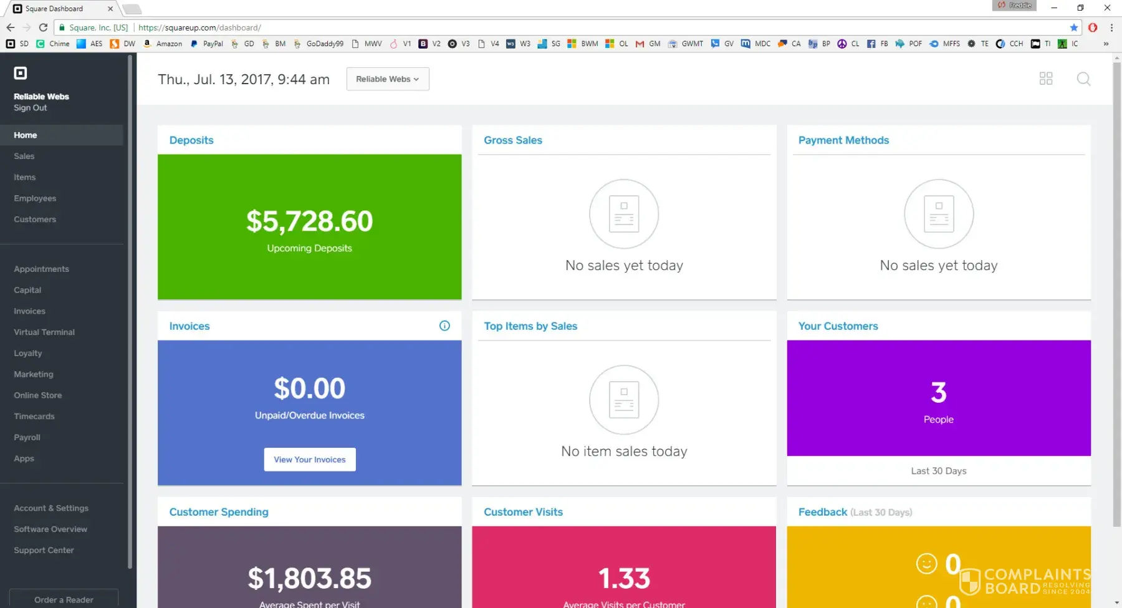Open the PayPal bookmark

[207, 44]
